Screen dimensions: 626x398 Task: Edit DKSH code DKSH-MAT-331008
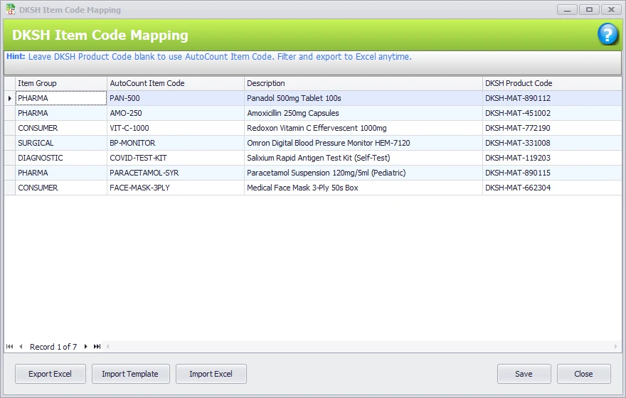click(552, 143)
